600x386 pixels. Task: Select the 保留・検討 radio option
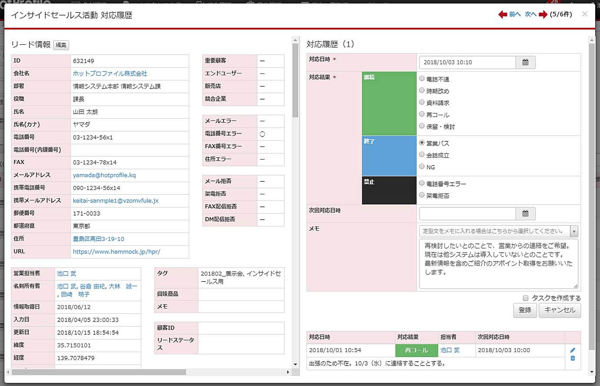coord(422,126)
